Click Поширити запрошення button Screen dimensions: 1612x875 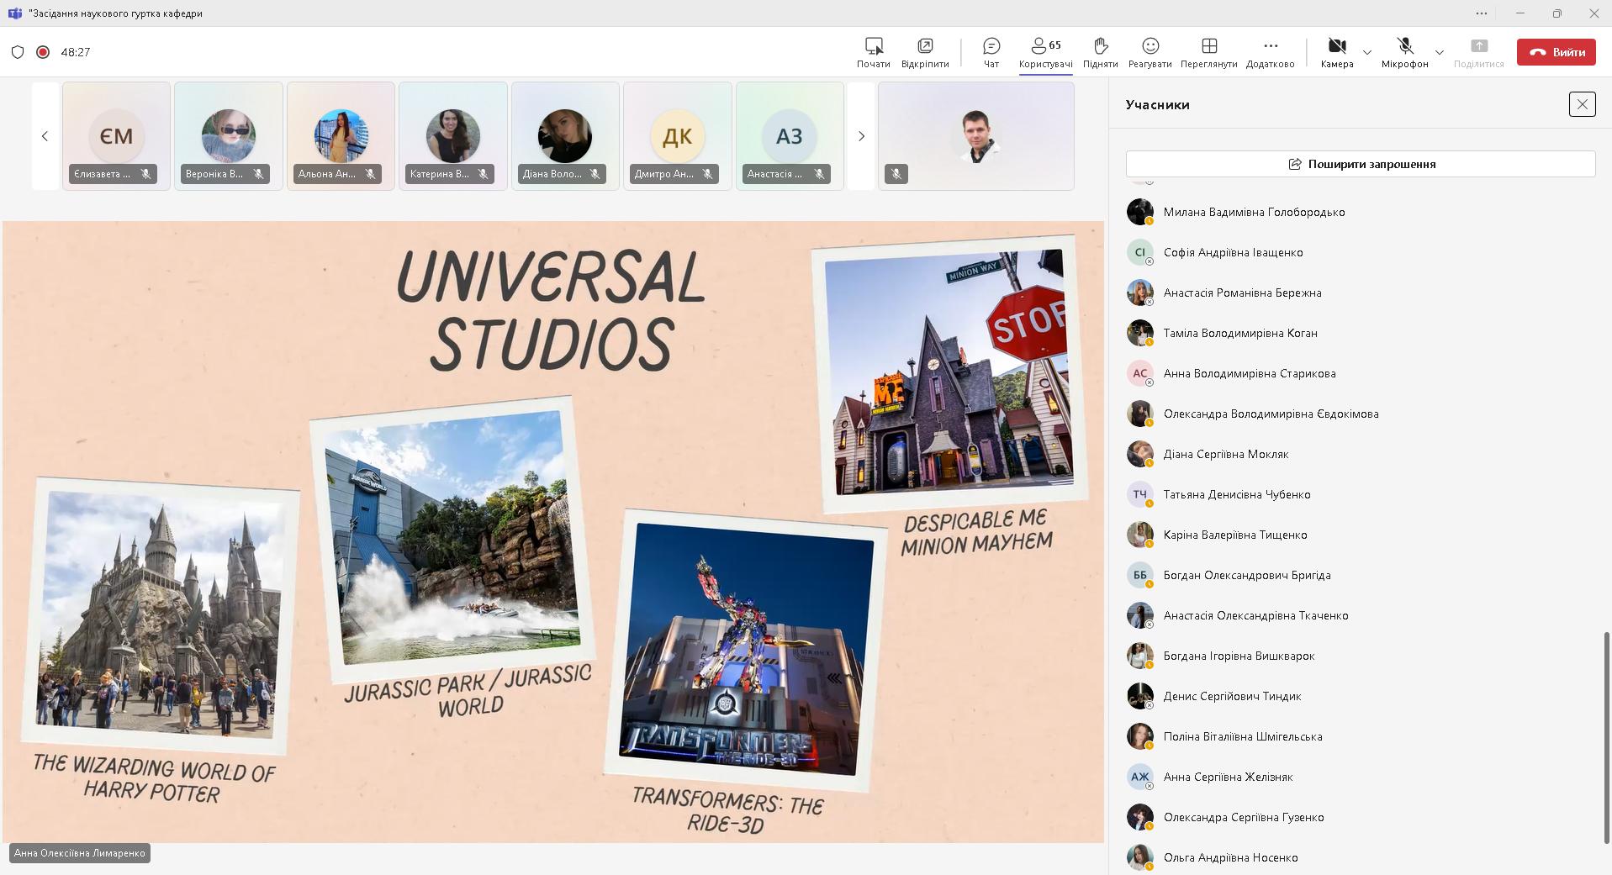pyautogui.click(x=1361, y=164)
